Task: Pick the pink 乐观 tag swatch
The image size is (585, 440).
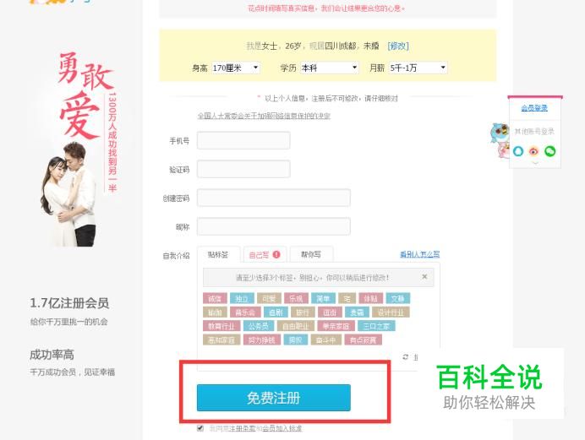Action: click(296, 298)
